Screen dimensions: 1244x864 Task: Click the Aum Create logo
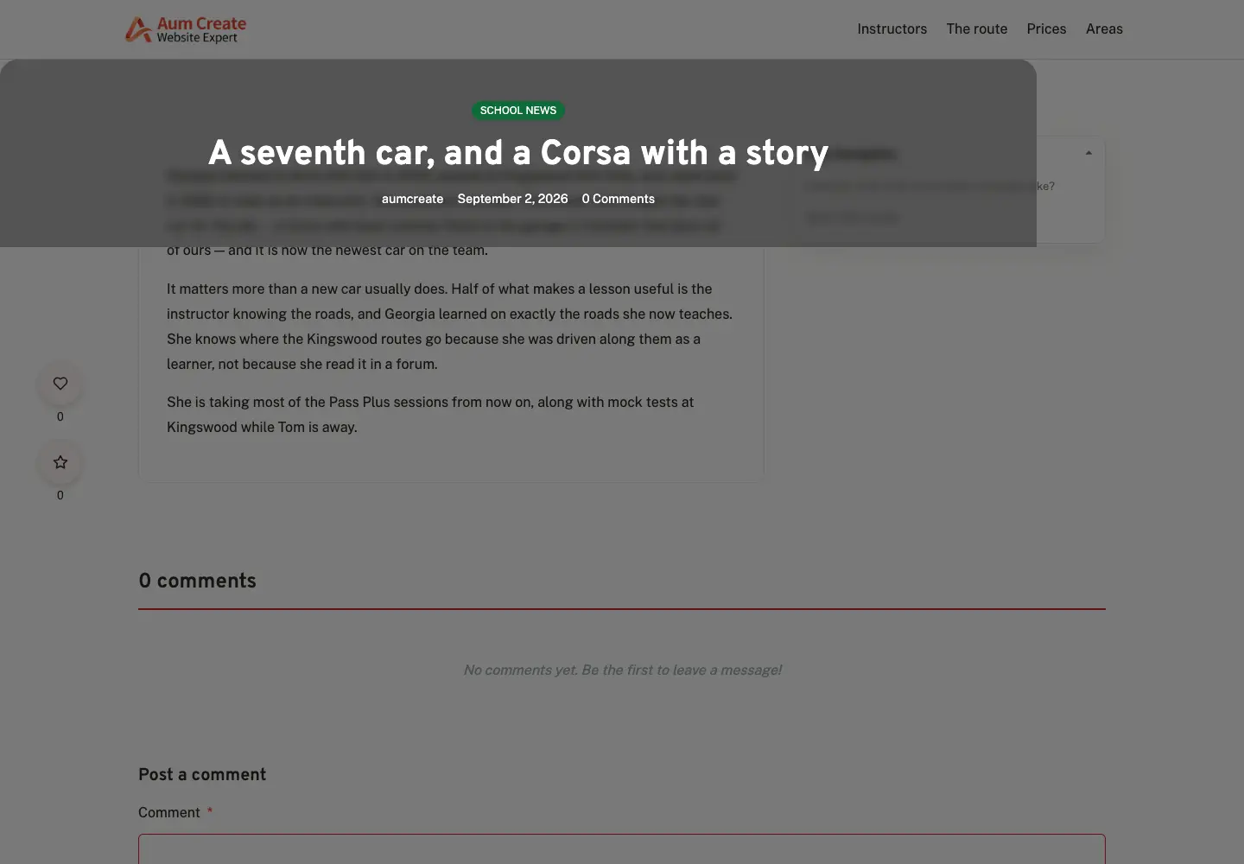(x=186, y=29)
